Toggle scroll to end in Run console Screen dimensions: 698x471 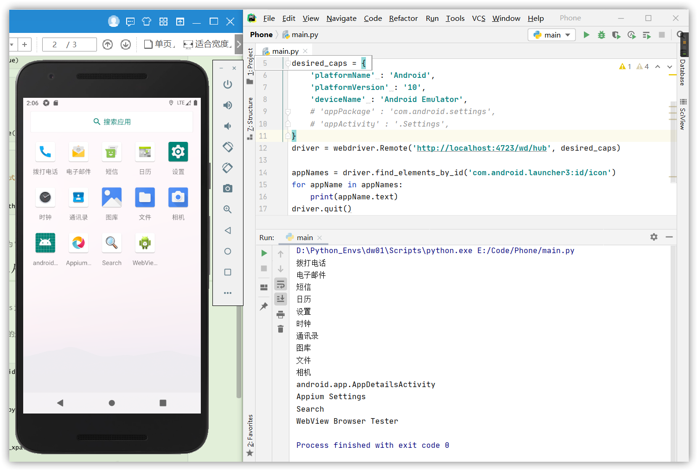click(x=281, y=299)
